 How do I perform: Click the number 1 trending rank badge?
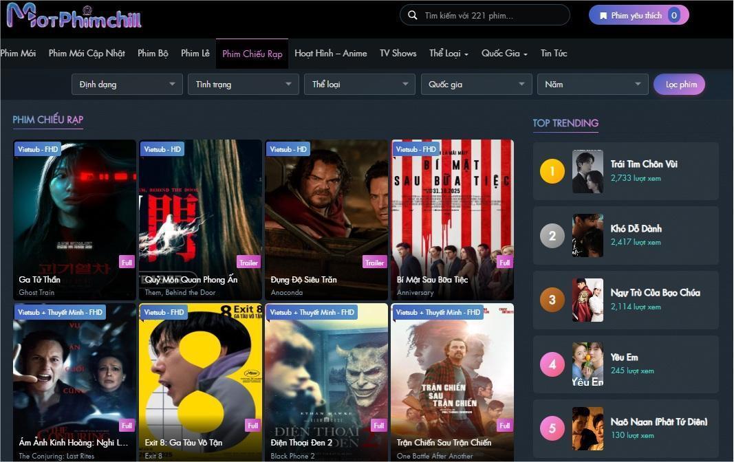[552, 171]
